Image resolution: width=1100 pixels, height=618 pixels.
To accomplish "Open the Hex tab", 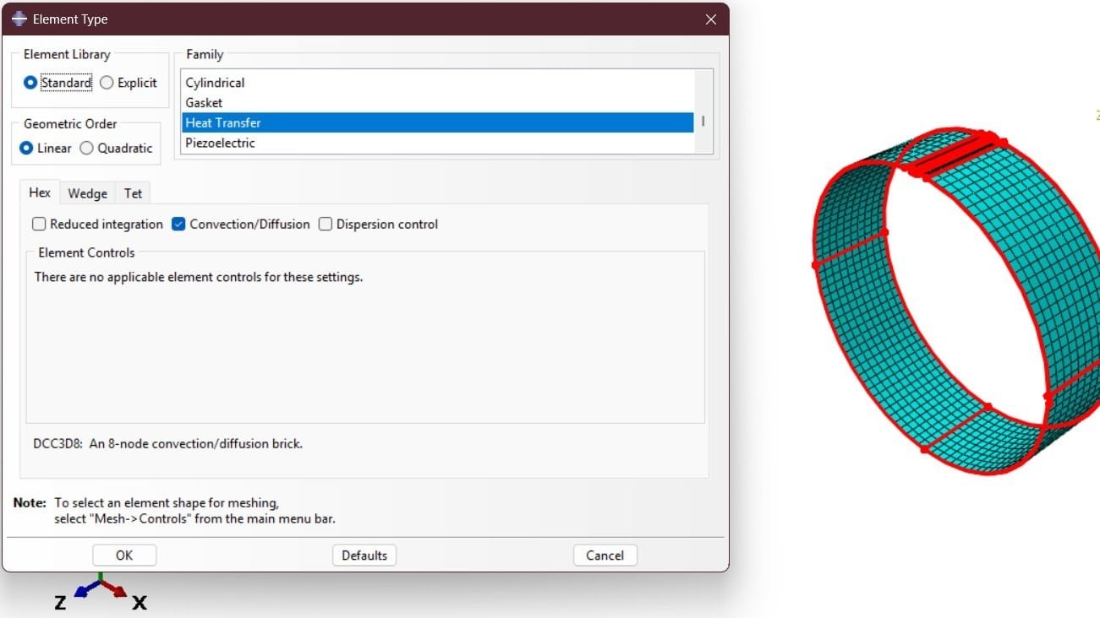I will [x=40, y=192].
